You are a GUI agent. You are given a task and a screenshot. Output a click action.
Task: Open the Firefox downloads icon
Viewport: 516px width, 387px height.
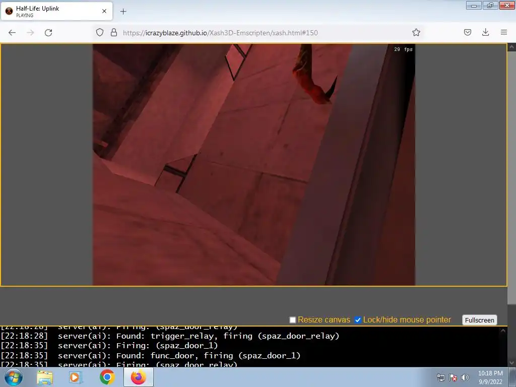point(485,32)
